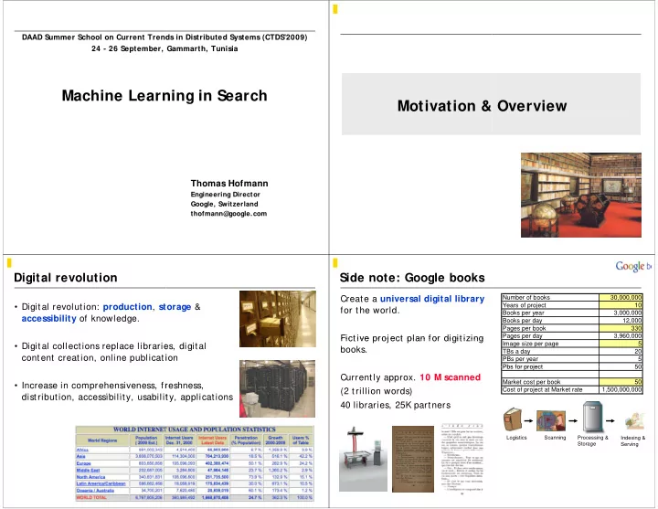Click the Scanning icon in pipeline diagram
This screenshot has width=658, height=509.
550,421
